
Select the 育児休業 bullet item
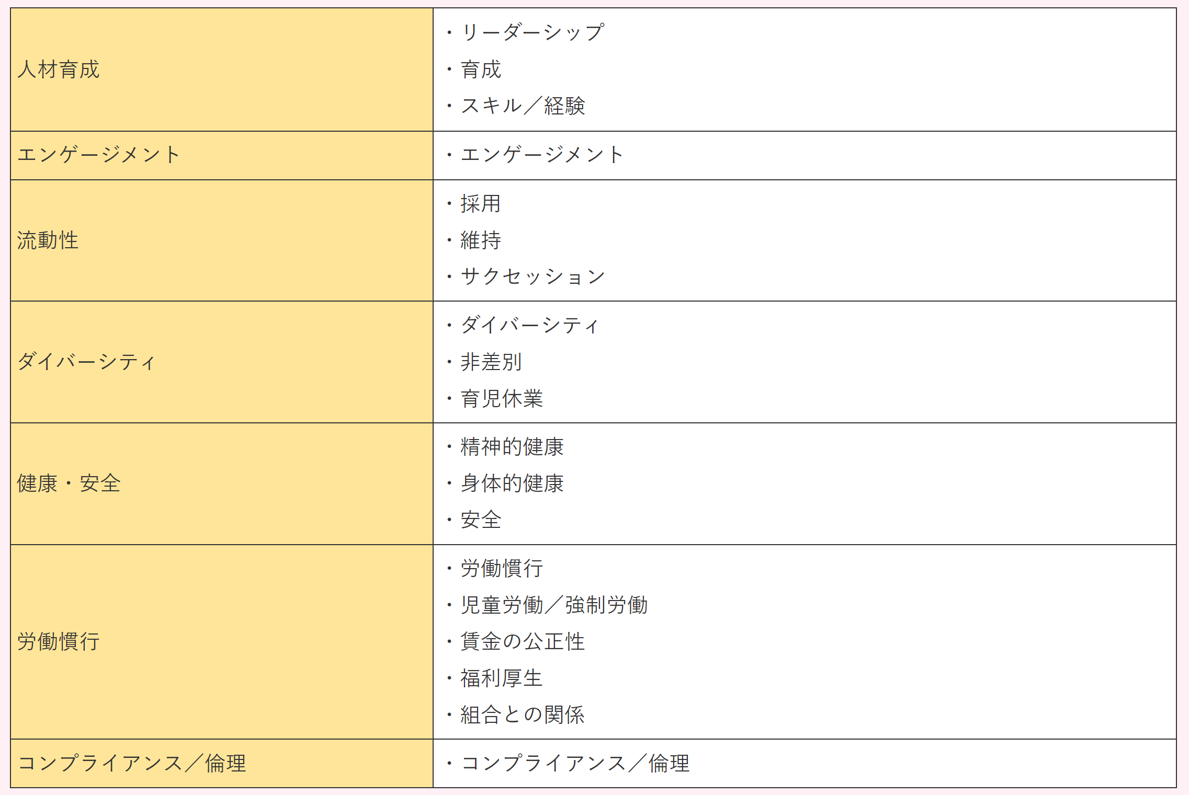tap(501, 398)
